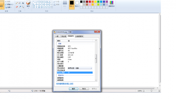Open 編輯色彩 edit colors
Image resolution: width=176 pixels, height=99 pixels.
[x=111, y=4]
